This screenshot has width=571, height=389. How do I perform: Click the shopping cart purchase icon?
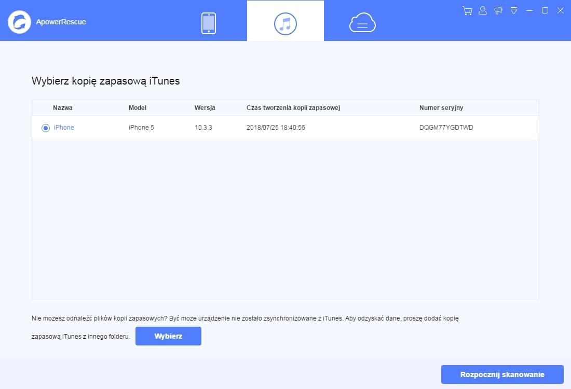point(467,10)
